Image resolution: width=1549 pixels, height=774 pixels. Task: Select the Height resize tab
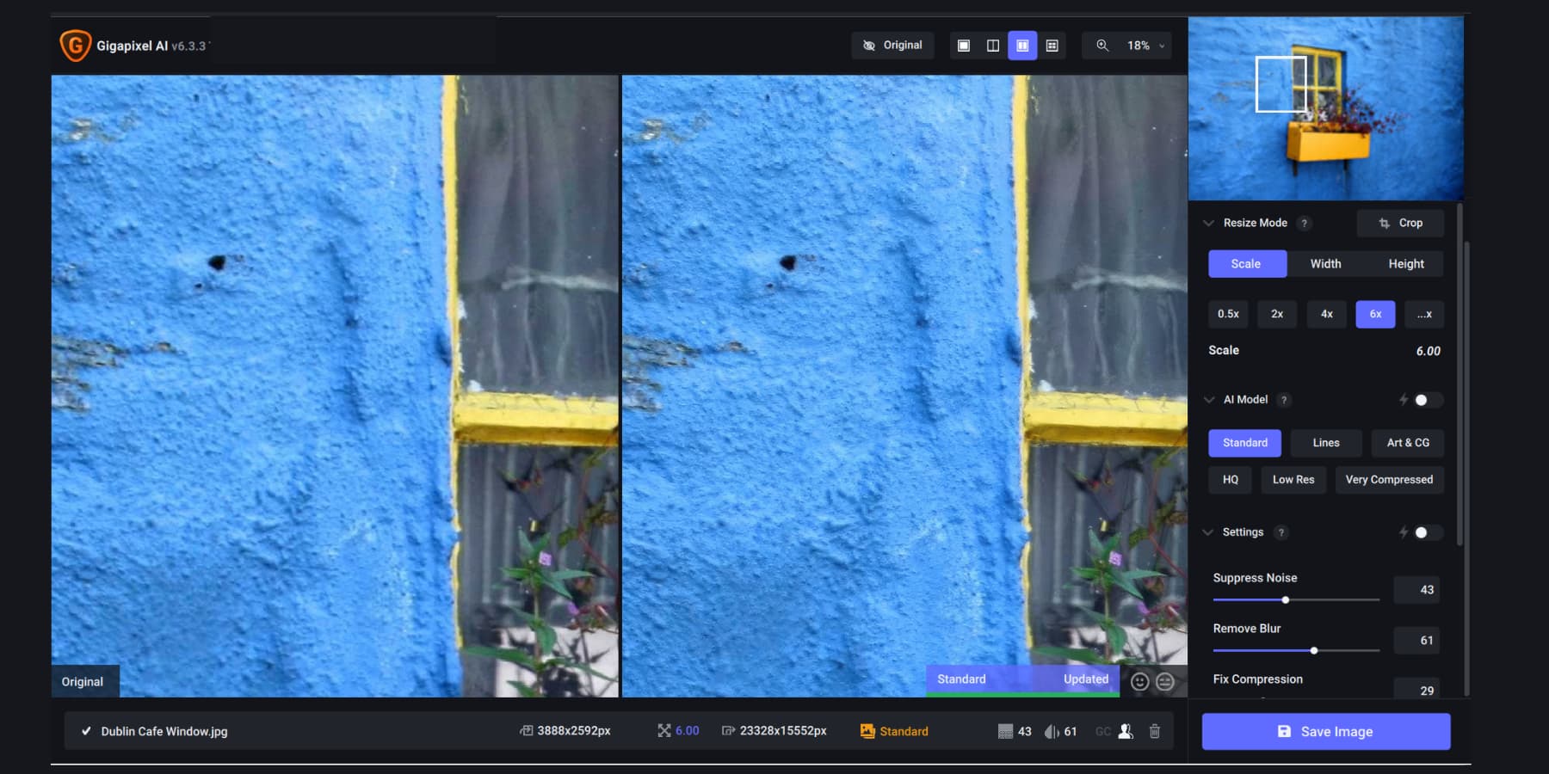[x=1406, y=264]
